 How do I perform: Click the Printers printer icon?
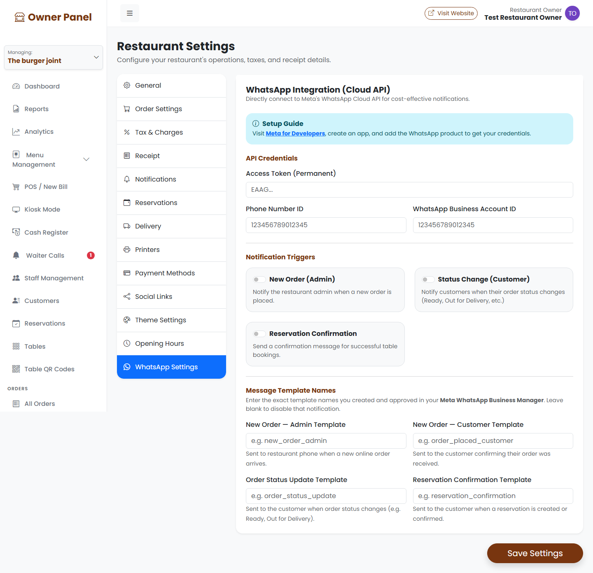tap(127, 249)
